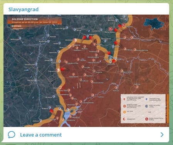Open the Soledar direction map image
The height and width of the screenshot is (145, 173).
[86, 71]
